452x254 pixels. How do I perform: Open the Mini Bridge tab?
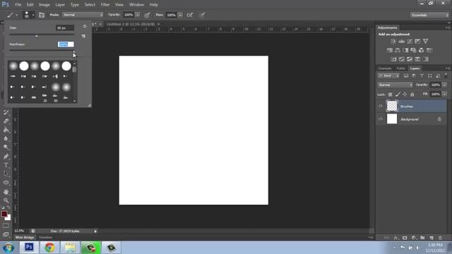25,237
